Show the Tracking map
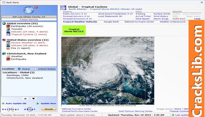This screenshot has height=117, width=205. (140, 14)
